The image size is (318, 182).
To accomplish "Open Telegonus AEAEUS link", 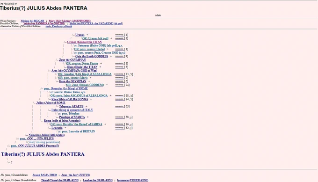I will (71, 106).
